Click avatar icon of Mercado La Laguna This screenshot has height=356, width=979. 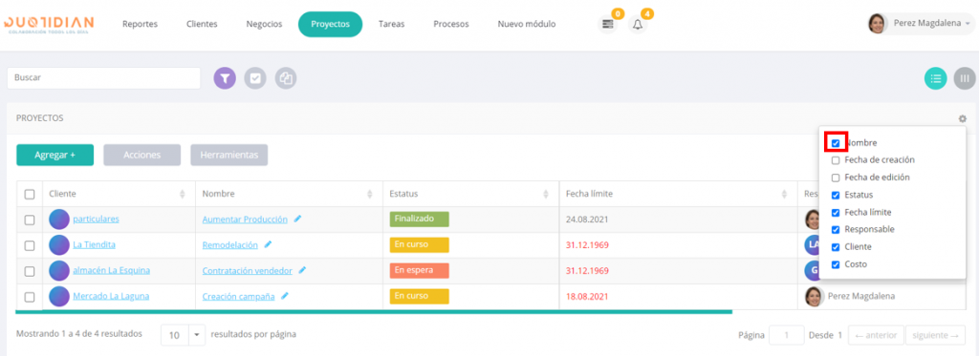(59, 296)
